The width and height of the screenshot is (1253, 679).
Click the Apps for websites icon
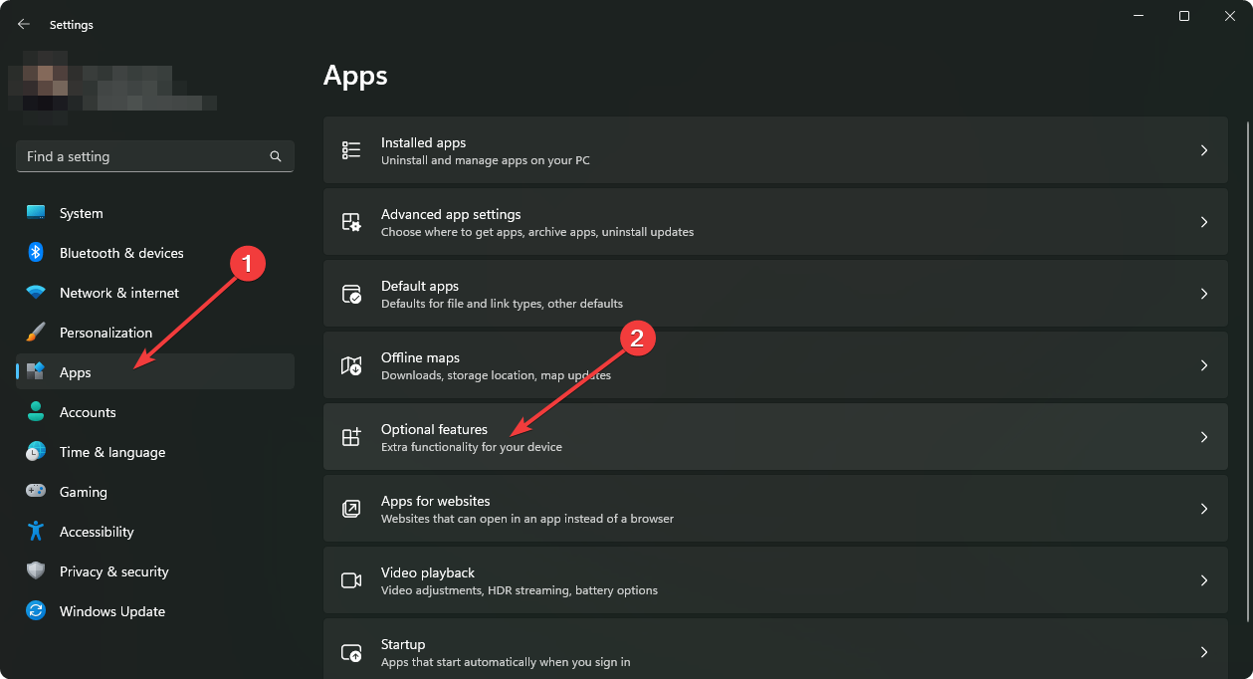pyautogui.click(x=351, y=509)
